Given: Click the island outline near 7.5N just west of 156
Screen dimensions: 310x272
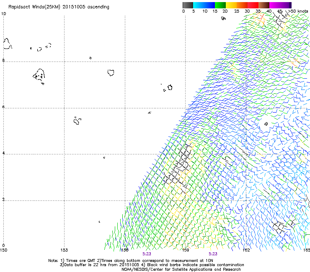Looking at the screenshot, I should click(111, 73).
